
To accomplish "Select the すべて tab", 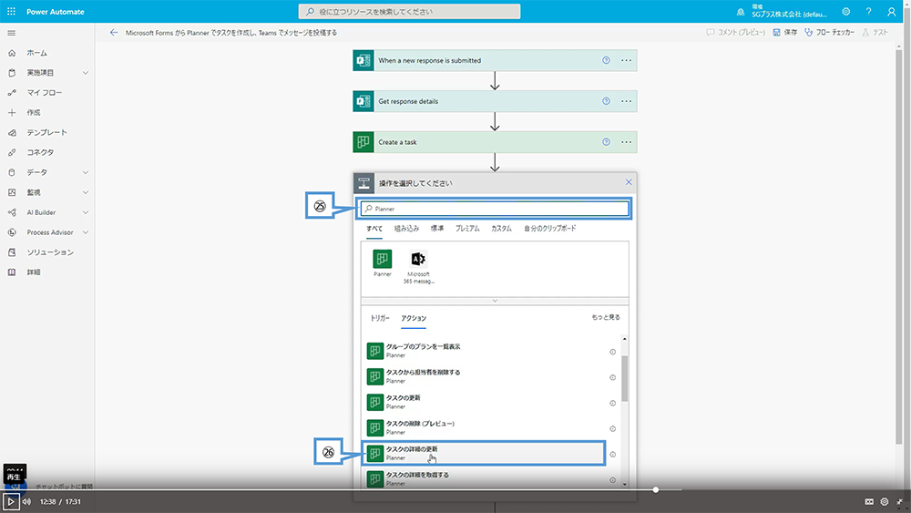I will (374, 229).
